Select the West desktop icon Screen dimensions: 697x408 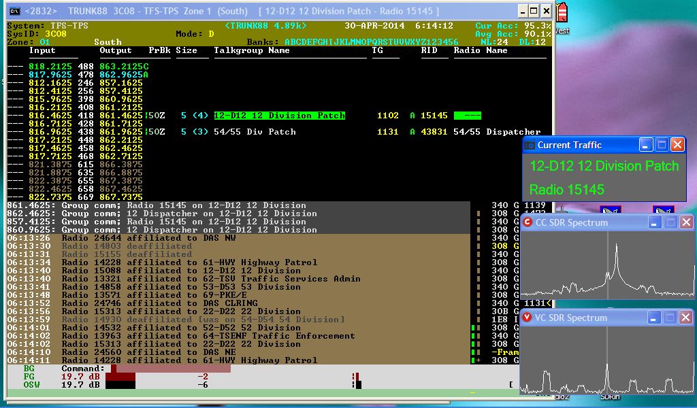click(562, 17)
